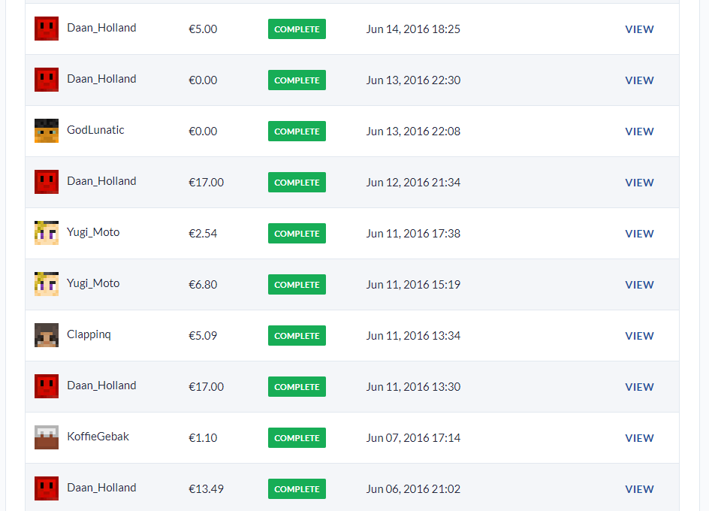
Task: Click Yugi_Moto avatar on €6.80 payment
Action: tap(47, 284)
